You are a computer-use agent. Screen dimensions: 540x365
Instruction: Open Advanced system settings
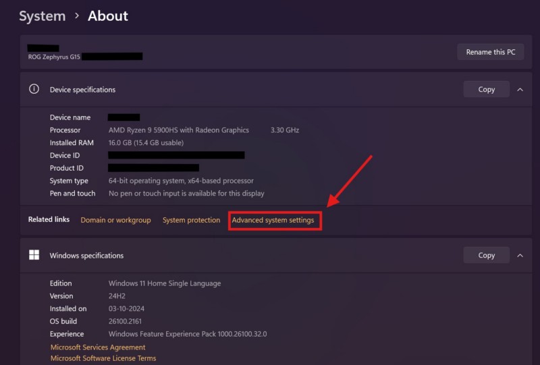pyautogui.click(x=273, y=220)
